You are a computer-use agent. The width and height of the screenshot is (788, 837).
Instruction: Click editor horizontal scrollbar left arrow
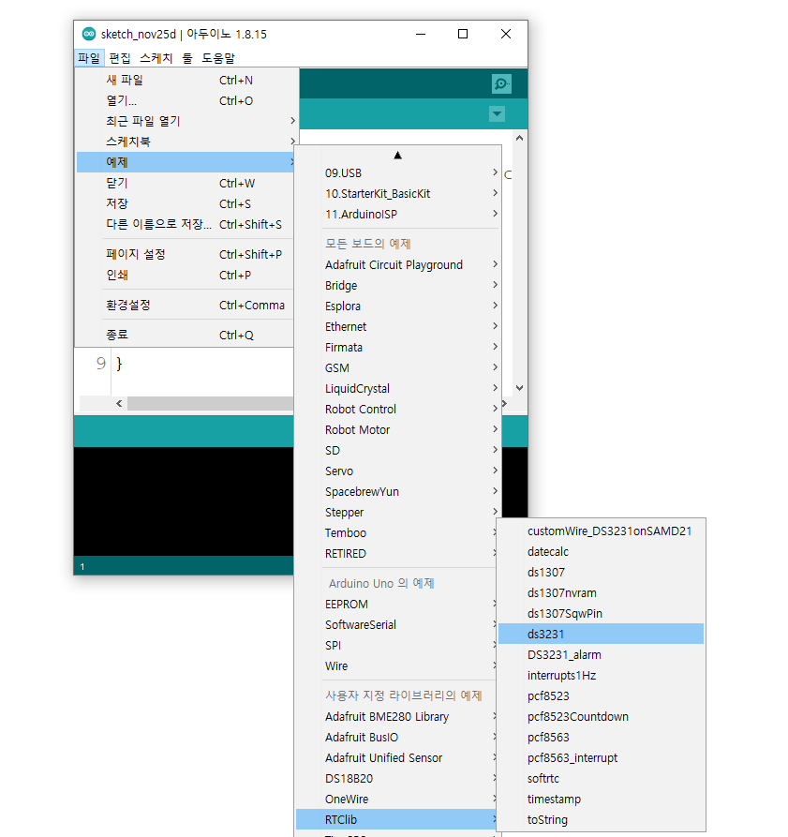click(119, 404)
